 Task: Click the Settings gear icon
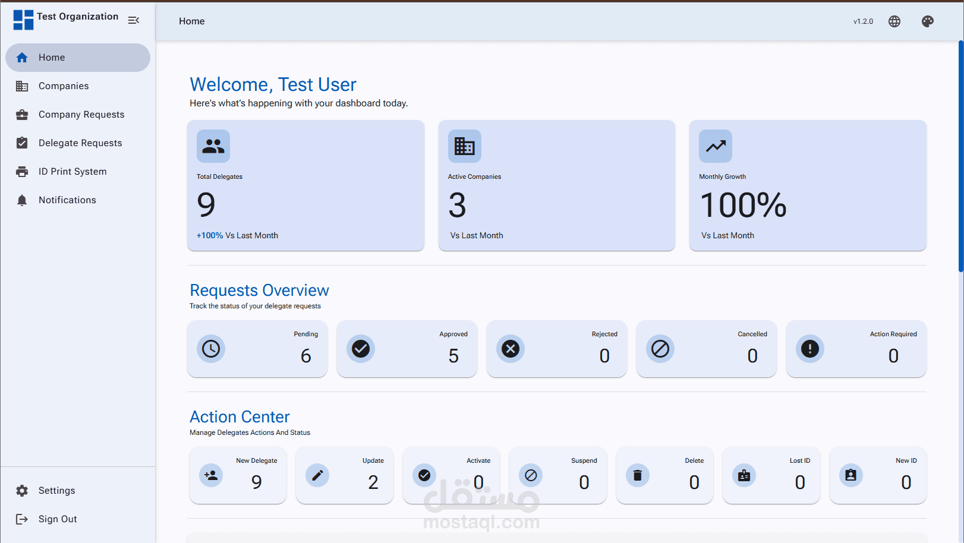pos(22,491)
